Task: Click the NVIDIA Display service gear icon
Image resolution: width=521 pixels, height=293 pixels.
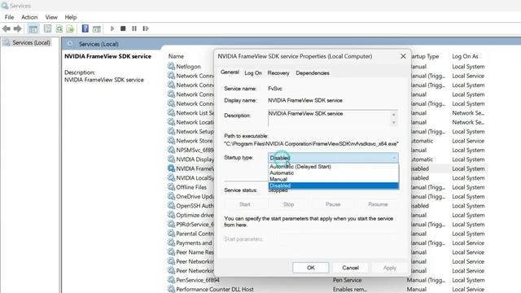Action: point(172,160)
